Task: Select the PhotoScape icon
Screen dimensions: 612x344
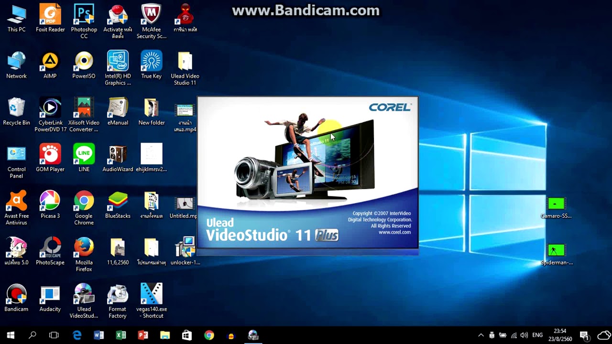Action: [x=50, y=251]
